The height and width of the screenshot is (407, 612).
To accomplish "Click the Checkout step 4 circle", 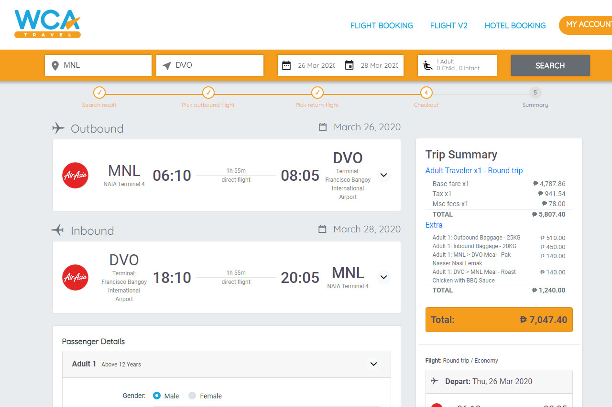I will click(426, 92).
